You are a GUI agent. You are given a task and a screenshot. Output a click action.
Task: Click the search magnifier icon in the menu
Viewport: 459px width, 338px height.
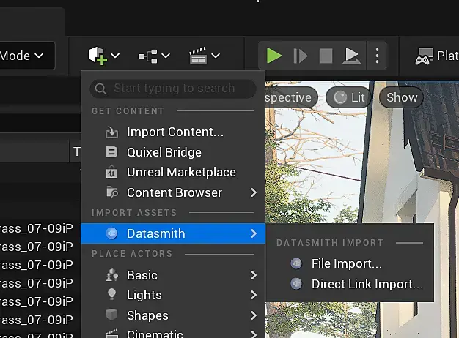tap(100, 89)
